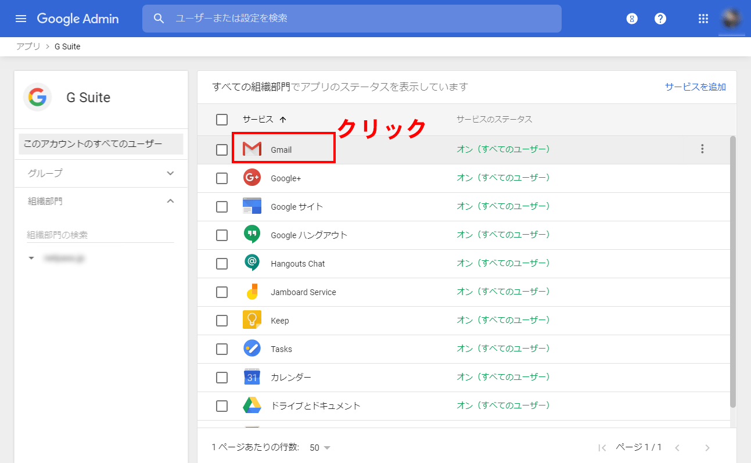Tick the select-all services checkbox
751x463 pixels.
[222, 120]
